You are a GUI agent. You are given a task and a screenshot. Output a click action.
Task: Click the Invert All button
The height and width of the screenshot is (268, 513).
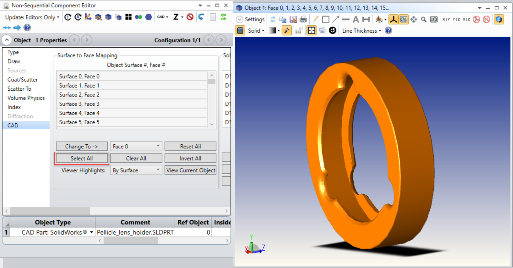pyautogui.click(x=190, y=158)
